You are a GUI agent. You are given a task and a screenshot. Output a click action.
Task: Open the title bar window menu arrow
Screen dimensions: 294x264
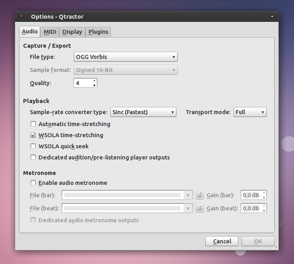pyautogui.click(x=272, y=17)
